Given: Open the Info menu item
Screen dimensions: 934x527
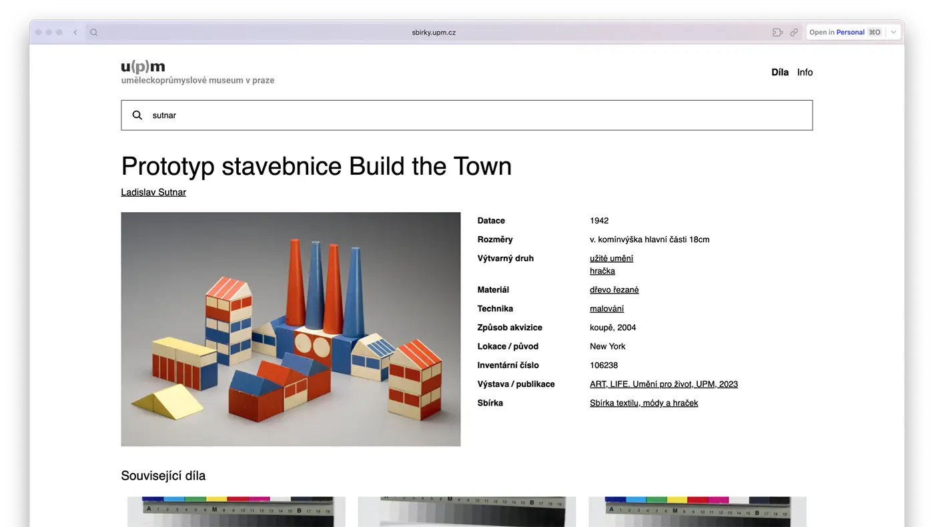Looking at the screenshot, I should tap(805, 72).
